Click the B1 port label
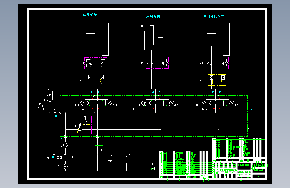Image resolution: width=290 pixels, height=188 pixels. tap(99, 92)
